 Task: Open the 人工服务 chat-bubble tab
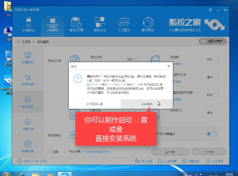point(124,24)
